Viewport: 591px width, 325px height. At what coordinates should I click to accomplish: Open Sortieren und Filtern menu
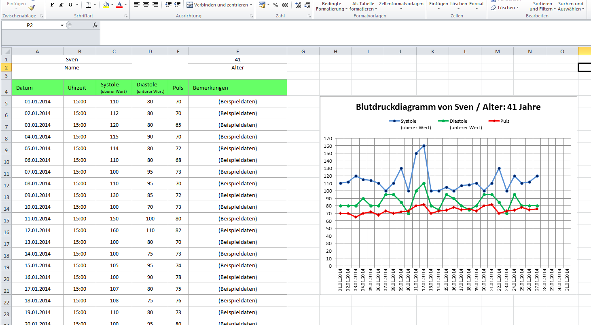coord(542,6)
